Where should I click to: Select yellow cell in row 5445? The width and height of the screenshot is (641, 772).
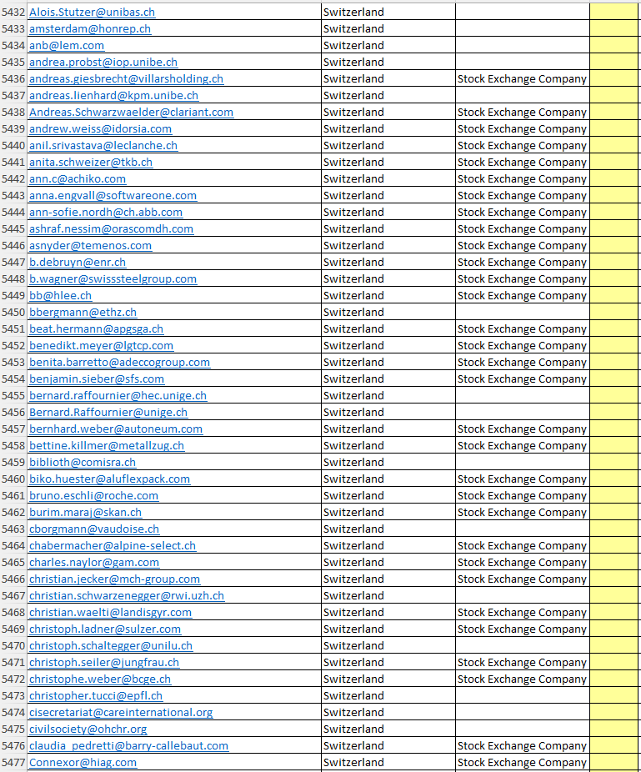(614, 229)
